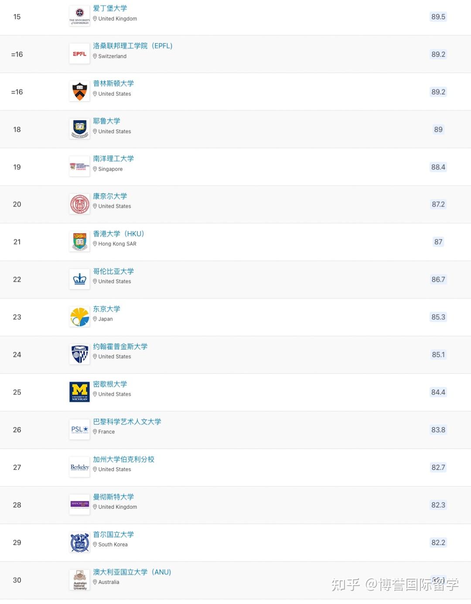The height and width of the screenshot is (604, 471).
Task: Click the Cornell red seal logo
Action: 79,204
